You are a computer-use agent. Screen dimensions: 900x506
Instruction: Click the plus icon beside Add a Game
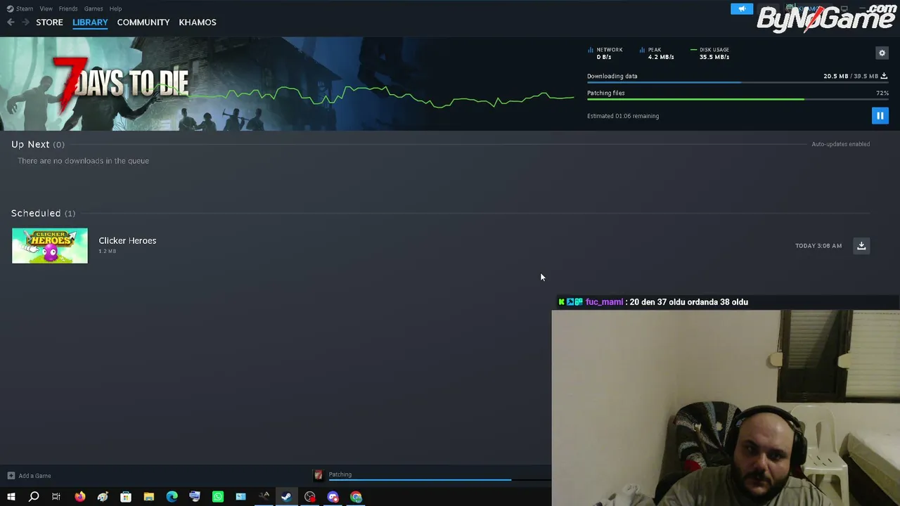(x=11, y=476)
